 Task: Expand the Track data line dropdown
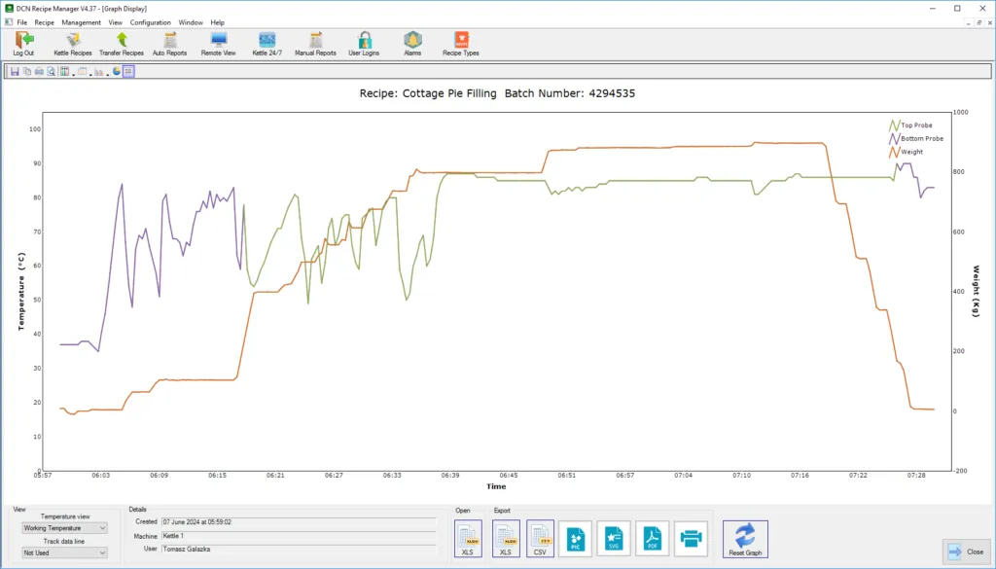pos(65,552)
